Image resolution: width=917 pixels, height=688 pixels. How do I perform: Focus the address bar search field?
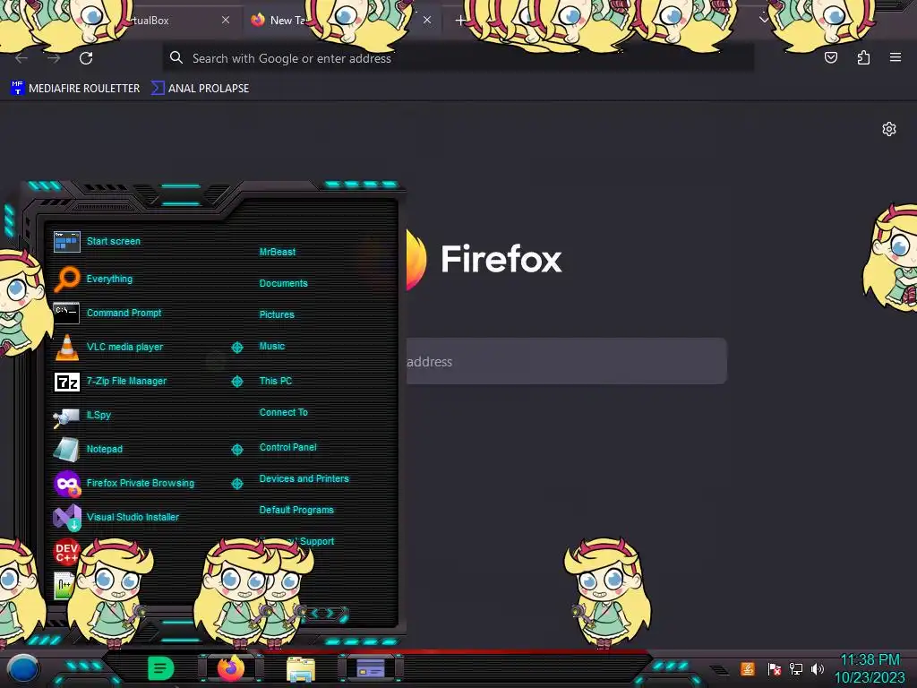458,58
